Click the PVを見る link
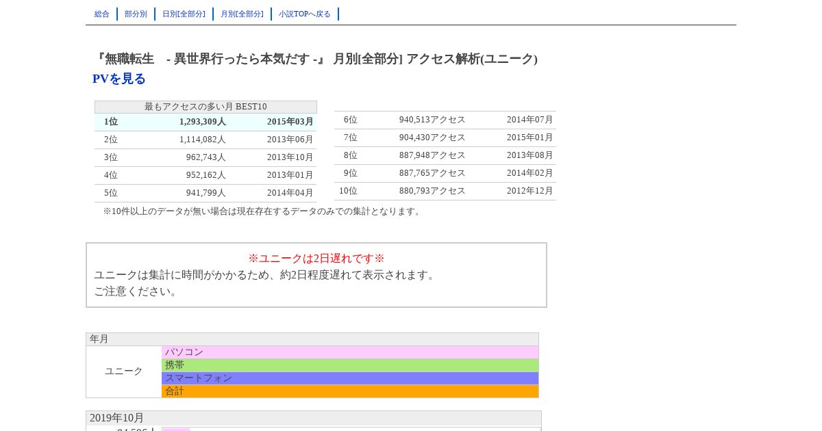Image resolution: width=822 pixels, height=431 pixels. point(119,79)
